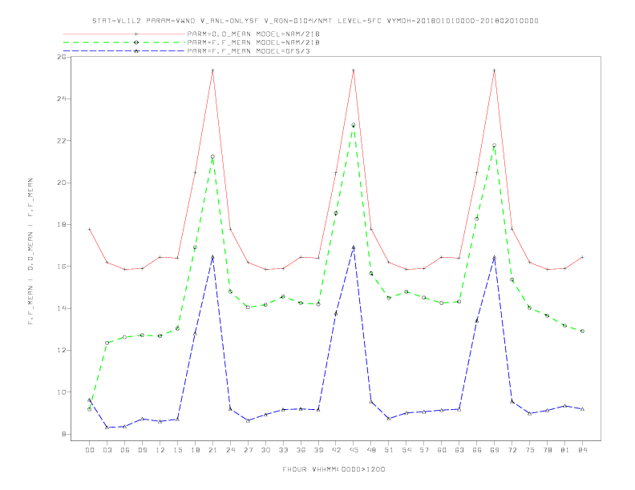This screenshot has width=635, height=490.
Task: Click x-axis tick label 33
Action: click(x=283, y=450)
